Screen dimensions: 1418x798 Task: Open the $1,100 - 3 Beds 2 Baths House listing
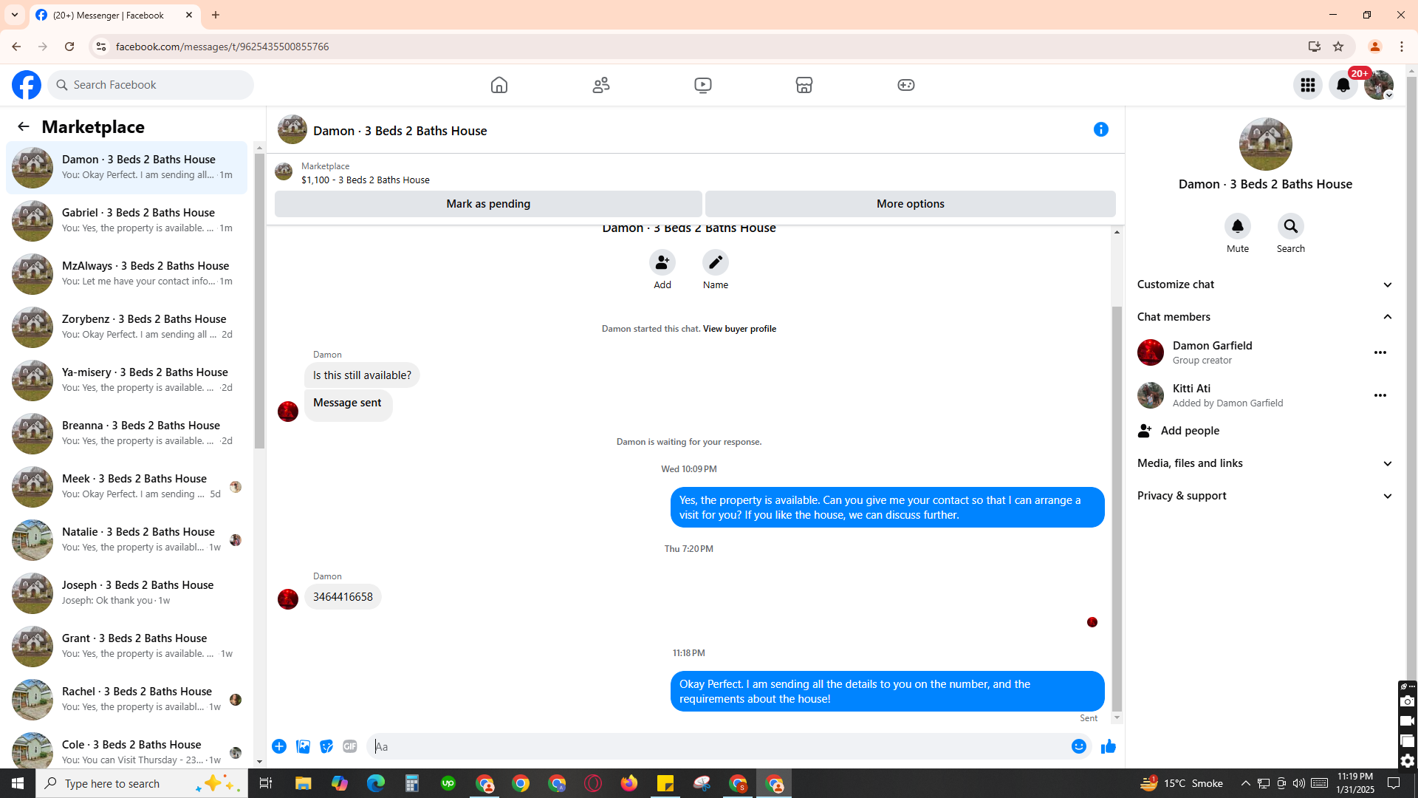pyautogui.click(x=366, y=180)
